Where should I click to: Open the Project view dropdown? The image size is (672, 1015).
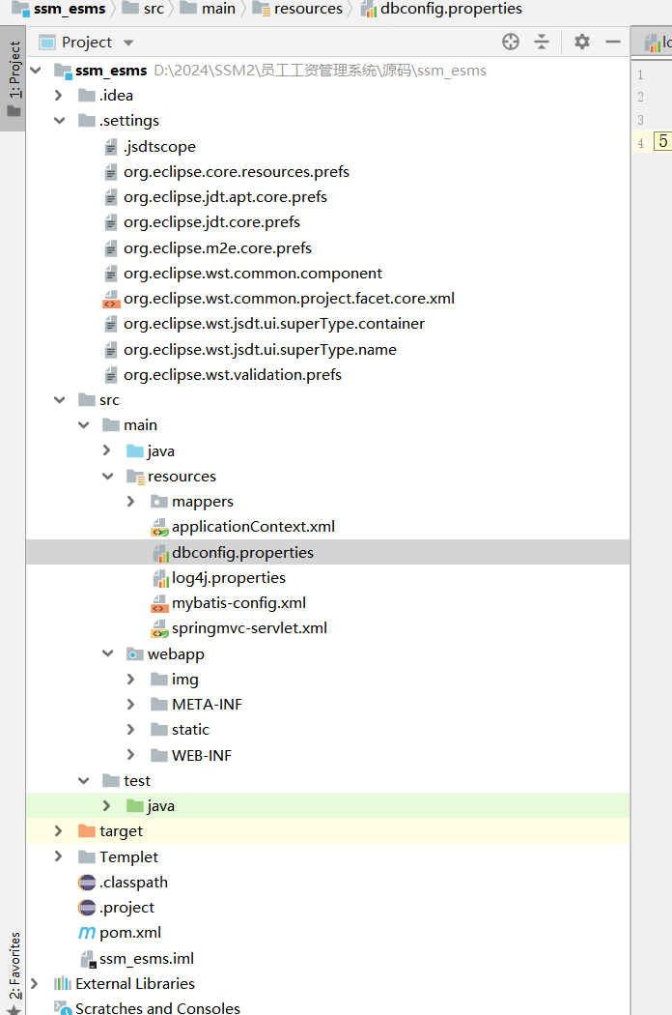click(x=128, y=43)
